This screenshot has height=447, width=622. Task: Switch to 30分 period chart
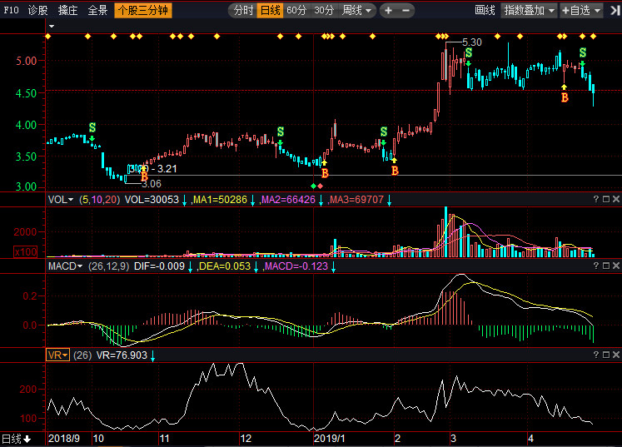pos(324,10)
